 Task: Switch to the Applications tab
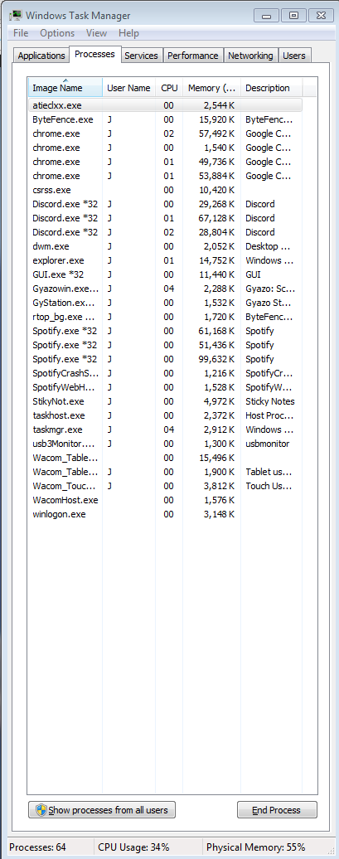(x=41, y=56)
